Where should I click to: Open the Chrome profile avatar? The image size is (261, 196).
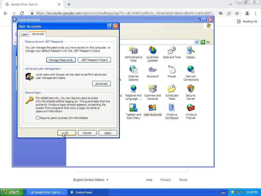[x=247, y=13]
